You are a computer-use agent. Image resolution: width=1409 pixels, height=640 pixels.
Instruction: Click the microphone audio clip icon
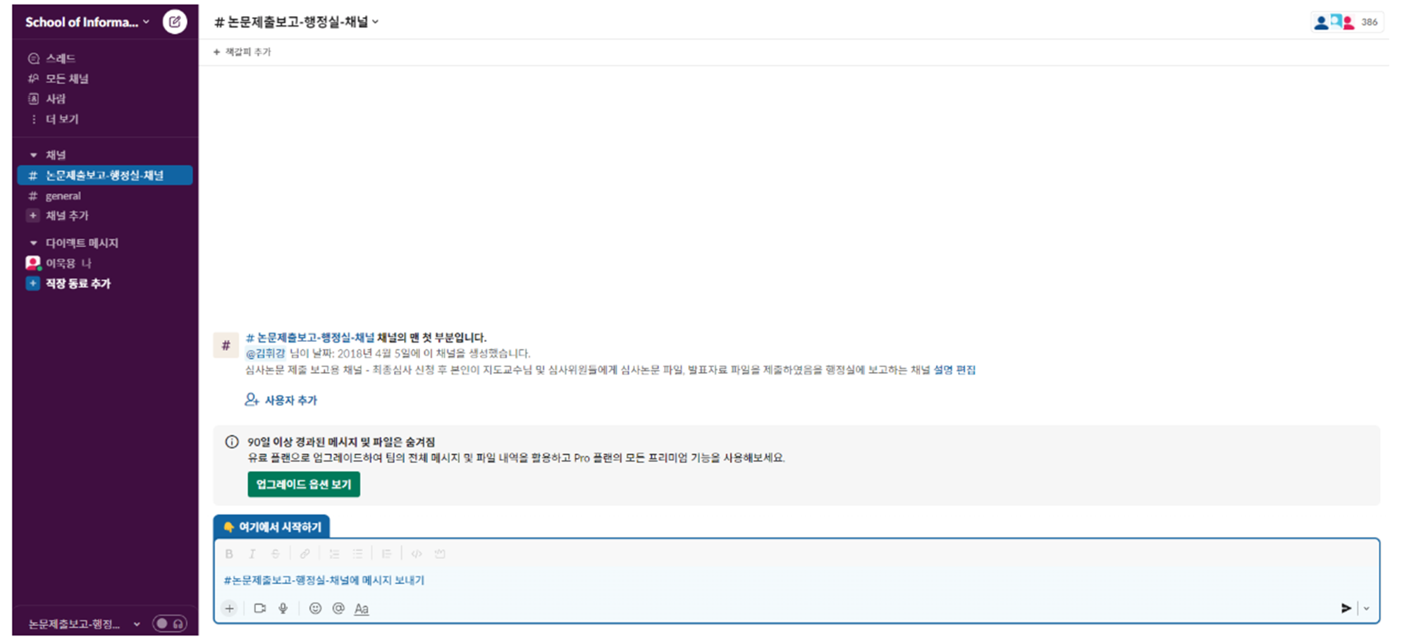pyautogui.click(x=283, y=608)
